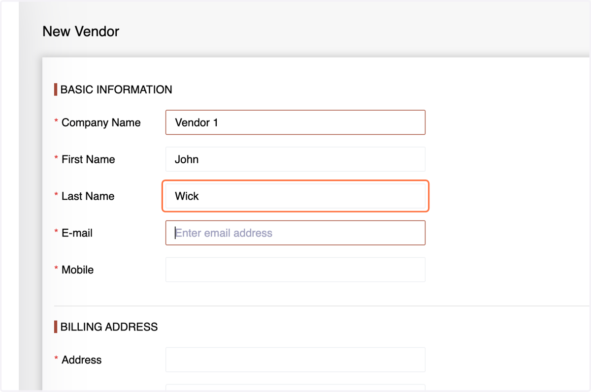
Task: Click the First Name label
Action: pyautogui.click(x=88, y=159)
